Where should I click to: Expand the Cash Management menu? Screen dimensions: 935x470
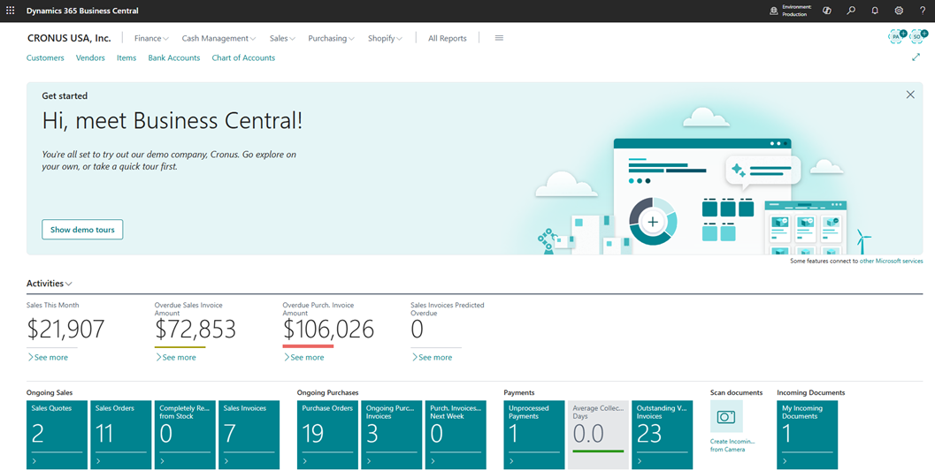218,38
